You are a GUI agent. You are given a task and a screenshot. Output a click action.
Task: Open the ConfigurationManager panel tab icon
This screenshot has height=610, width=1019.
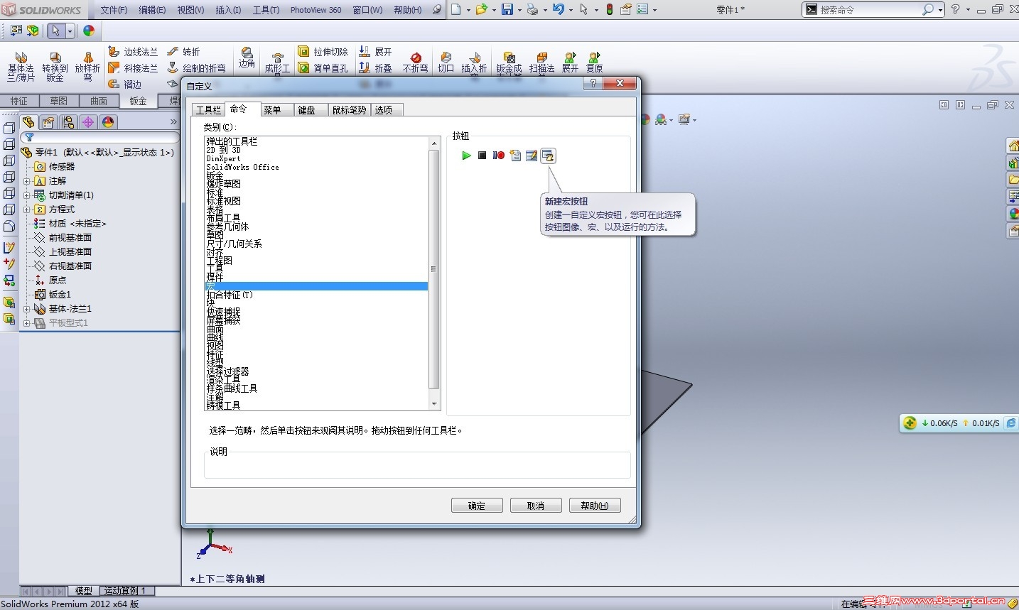point(68,122)
